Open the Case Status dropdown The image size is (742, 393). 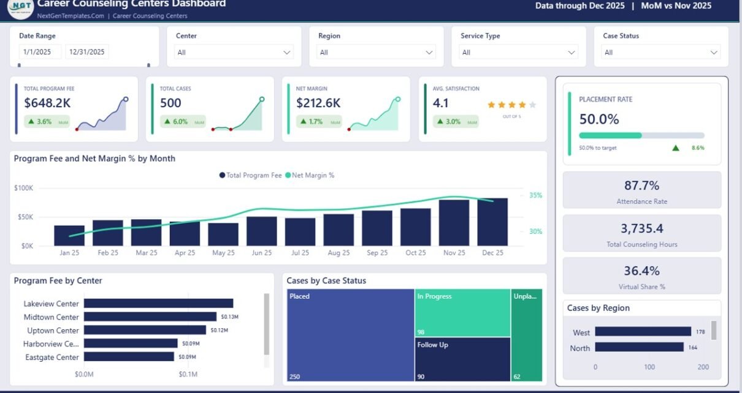click(661, 53)
